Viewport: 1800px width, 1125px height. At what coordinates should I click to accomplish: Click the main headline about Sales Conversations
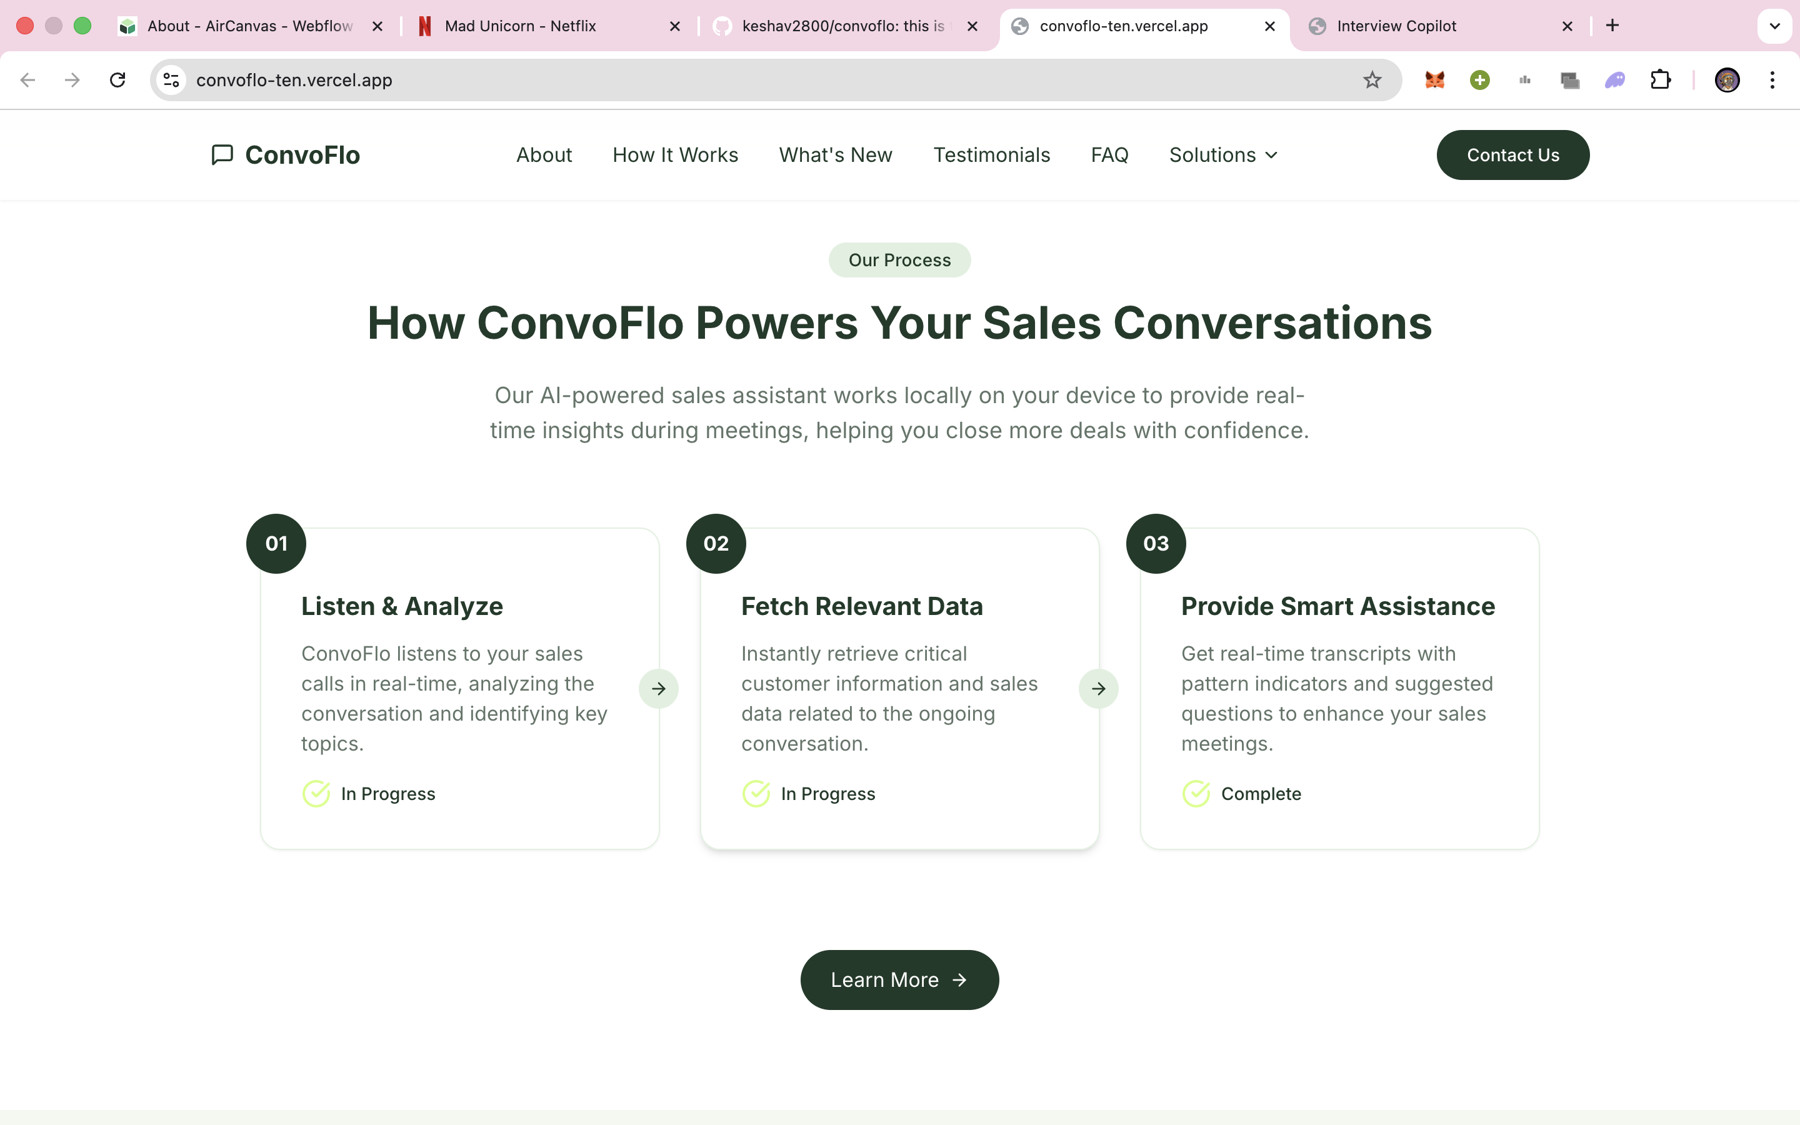point(899,323)
